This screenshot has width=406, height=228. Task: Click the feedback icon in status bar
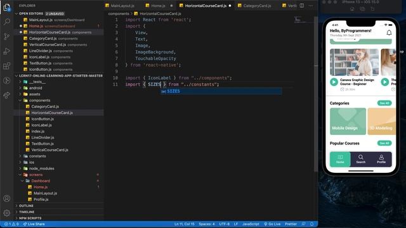303,224
